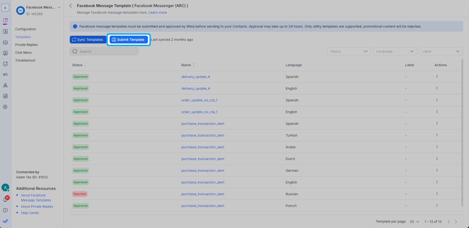Image resolution: width=469 pixels, height=228 pixels.
Task: Sort templates by Status column
Action: 79,65
